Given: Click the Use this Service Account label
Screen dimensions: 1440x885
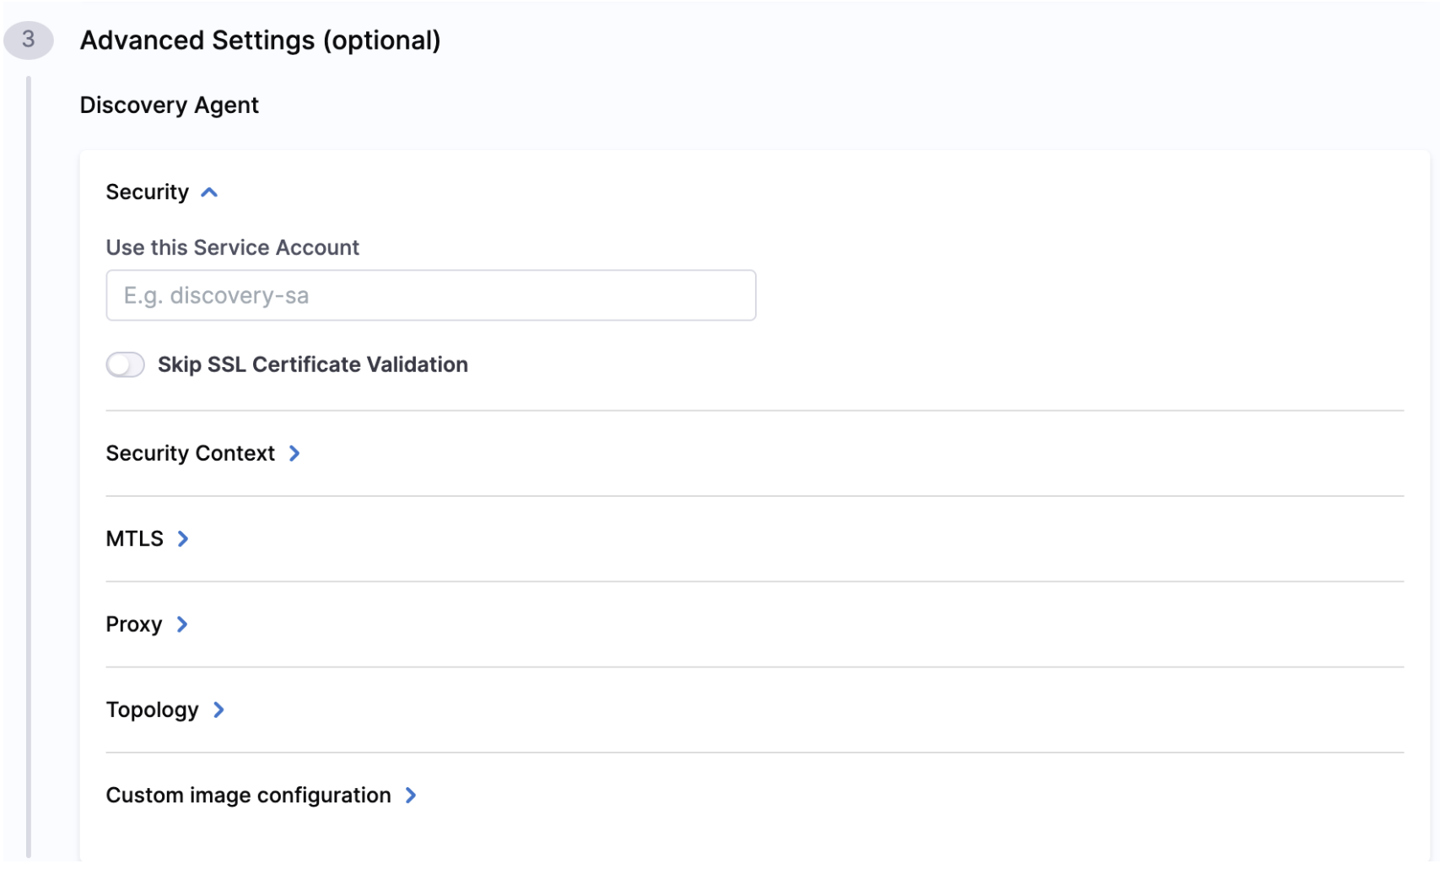Looking at the screenshot, I should point(232,248).
